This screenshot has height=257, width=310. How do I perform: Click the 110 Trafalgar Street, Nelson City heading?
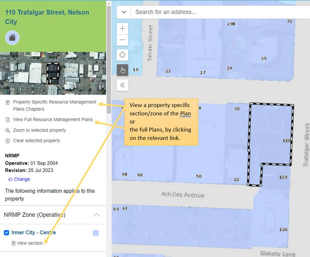[47, 17]
